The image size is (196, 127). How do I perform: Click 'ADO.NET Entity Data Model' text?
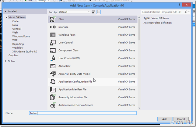(74, 74)
